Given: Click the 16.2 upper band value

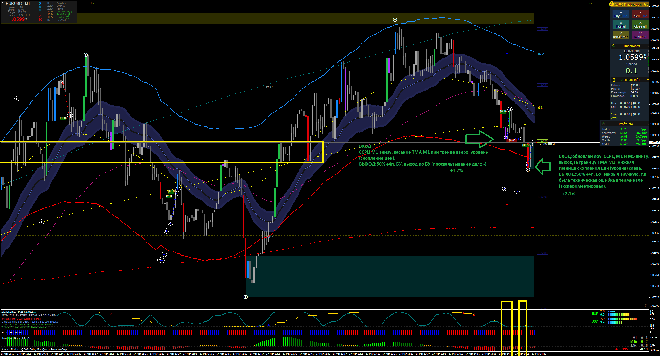Looking at the screenshot, I should [540, 54].
